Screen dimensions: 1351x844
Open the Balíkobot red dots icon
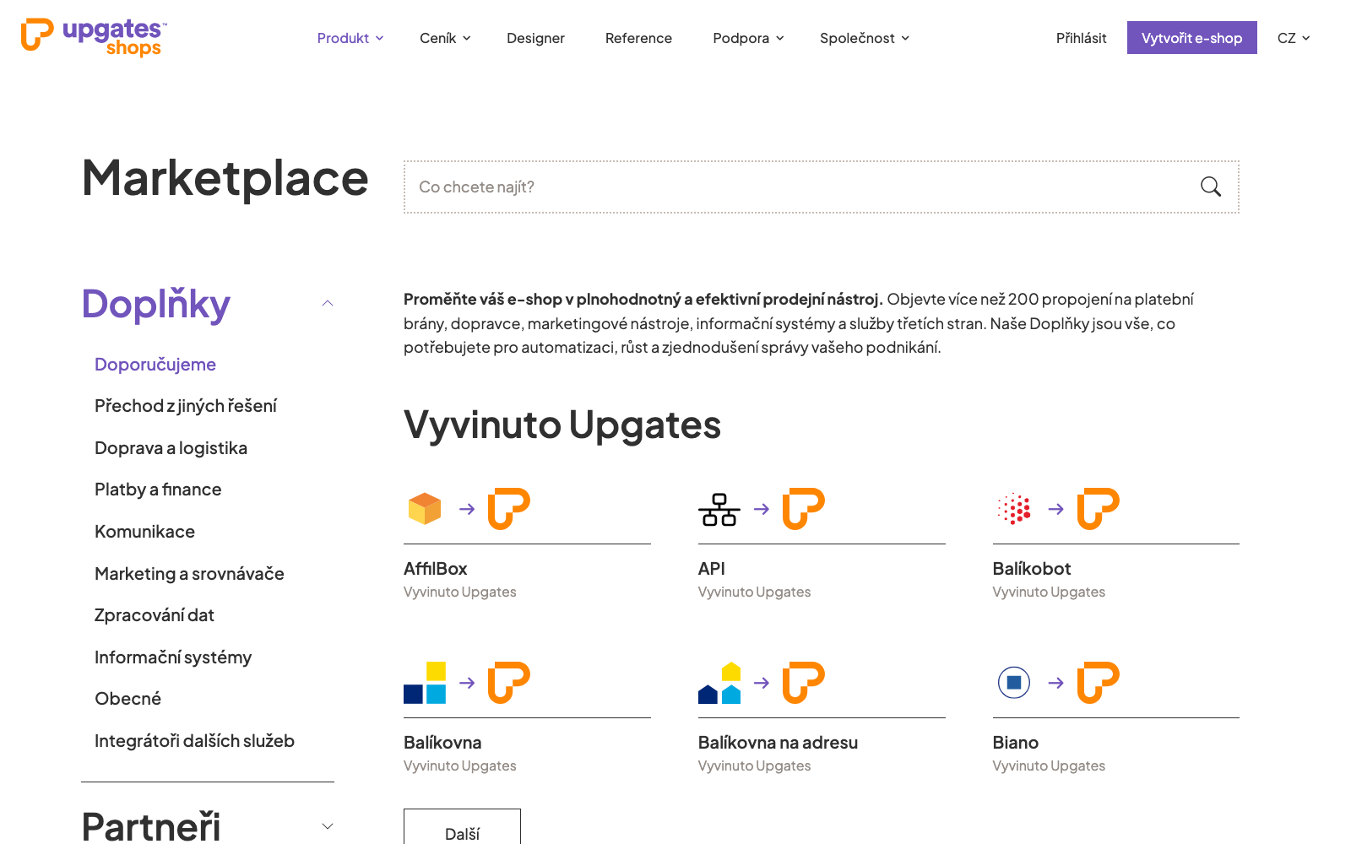[x=1014, y=509]
